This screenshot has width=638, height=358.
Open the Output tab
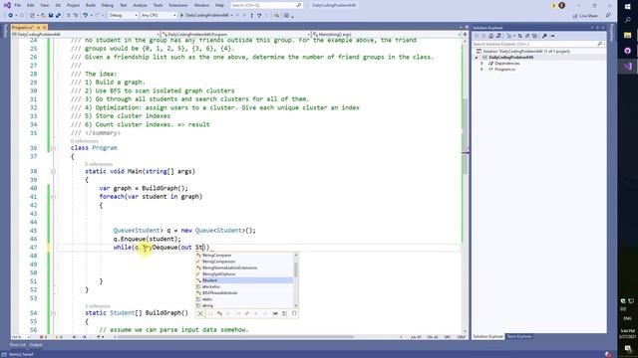(36, 345)
